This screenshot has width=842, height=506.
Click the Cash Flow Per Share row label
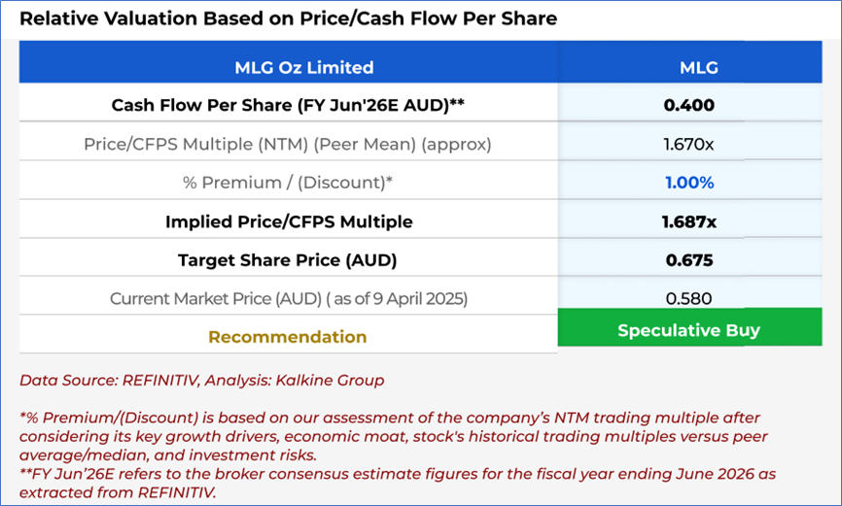click(x=287, y=105)
